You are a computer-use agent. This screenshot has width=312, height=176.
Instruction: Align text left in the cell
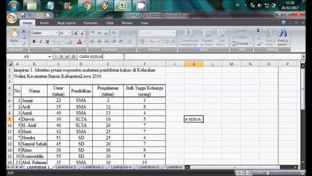coord(92,42)
